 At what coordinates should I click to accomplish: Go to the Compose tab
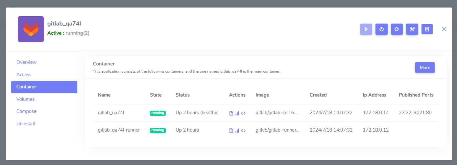click(x=26, y=111)
